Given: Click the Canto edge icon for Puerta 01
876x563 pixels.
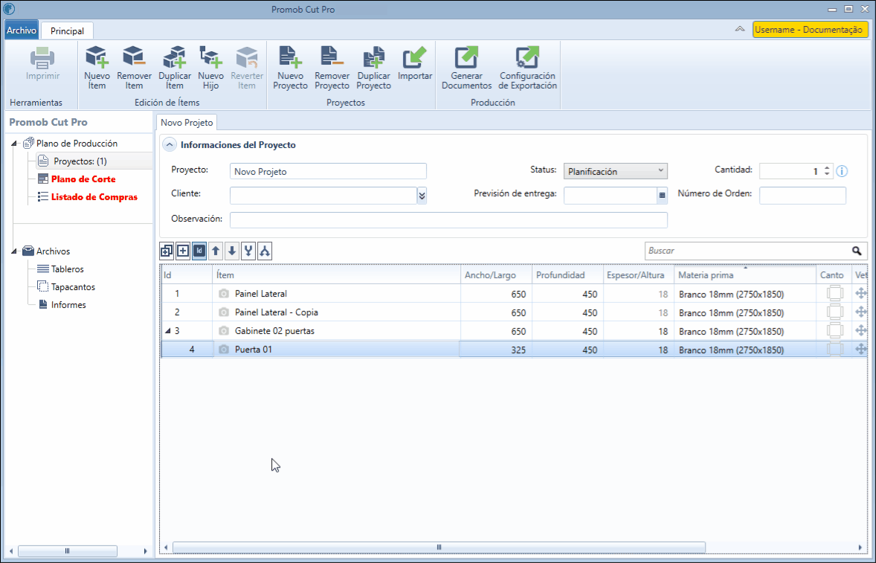Looking at the screenshot, I should click(x=834, y=350).
